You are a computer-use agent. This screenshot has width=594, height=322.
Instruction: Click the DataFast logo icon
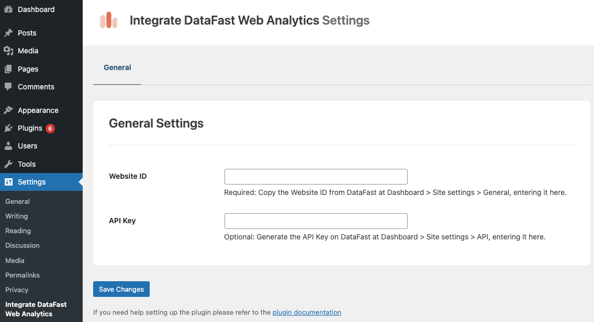pyautogui.click(x=108, y=20)
